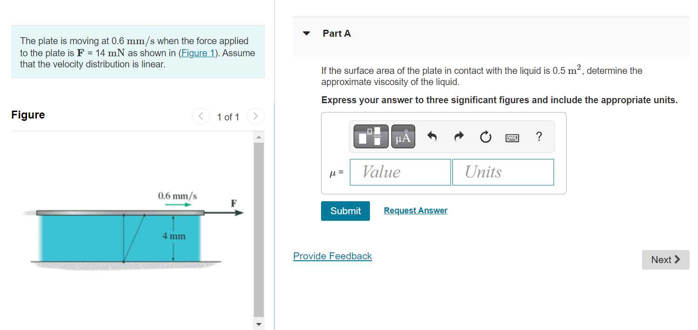Show the on-screen keyboard for answer input
The width and height of the screenshot is (698, 330).
pyautogui.click(x=512, y=137)
